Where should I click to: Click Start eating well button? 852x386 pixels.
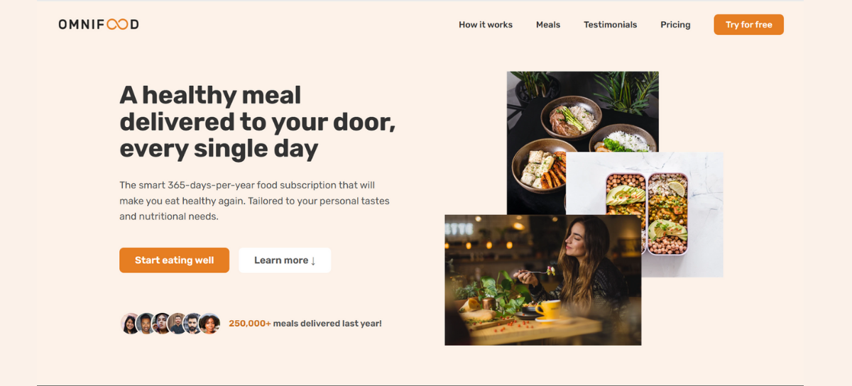coord(174,260)
